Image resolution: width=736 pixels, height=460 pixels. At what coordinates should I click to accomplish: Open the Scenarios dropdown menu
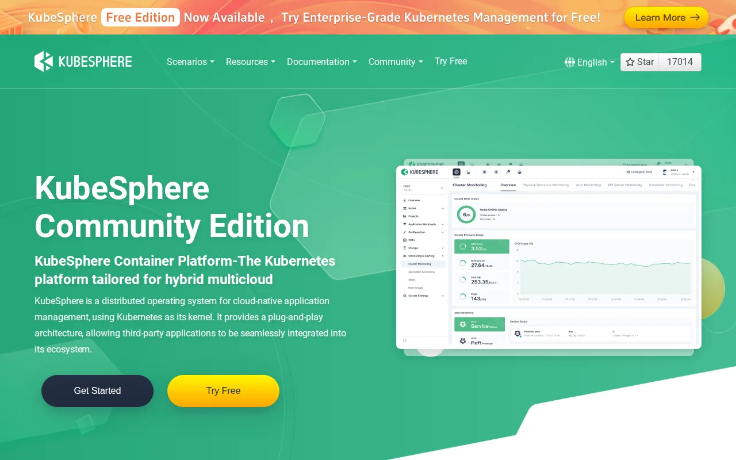[x=190, y=62]
